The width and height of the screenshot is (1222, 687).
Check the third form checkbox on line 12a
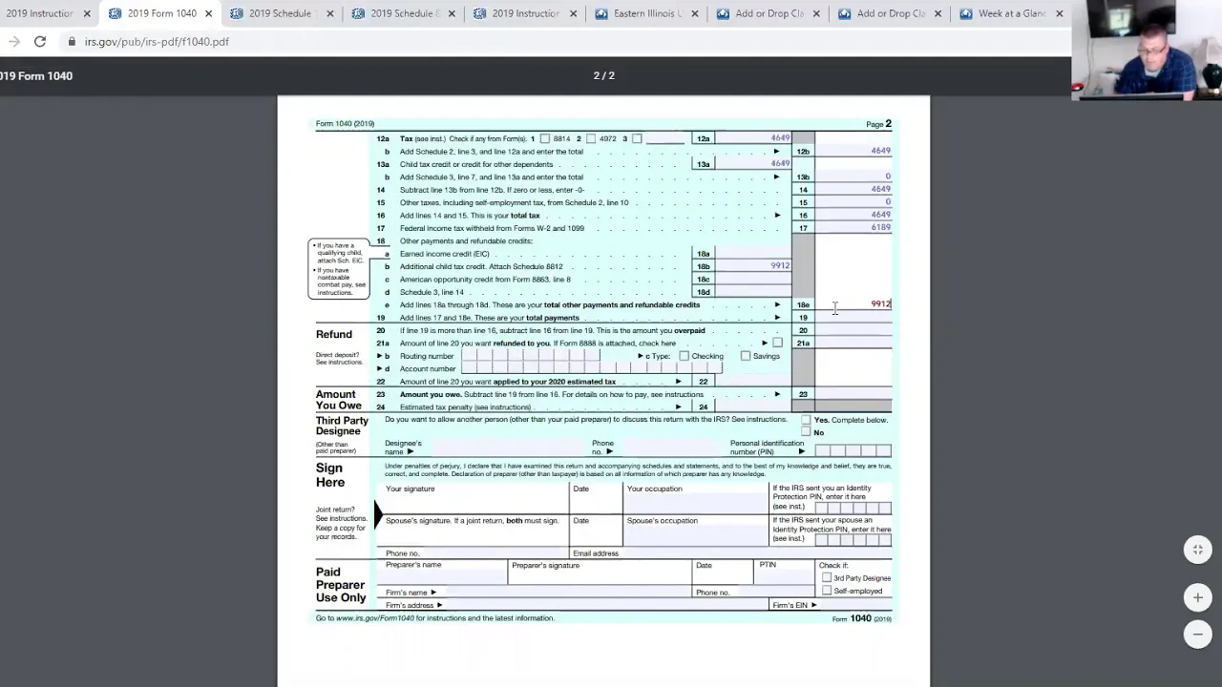point(637,139)
